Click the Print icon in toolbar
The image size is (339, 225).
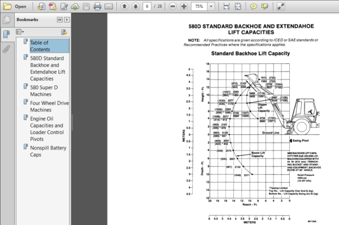tap(97, 6)
